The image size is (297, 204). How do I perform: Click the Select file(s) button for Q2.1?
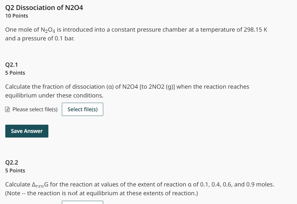82,109
